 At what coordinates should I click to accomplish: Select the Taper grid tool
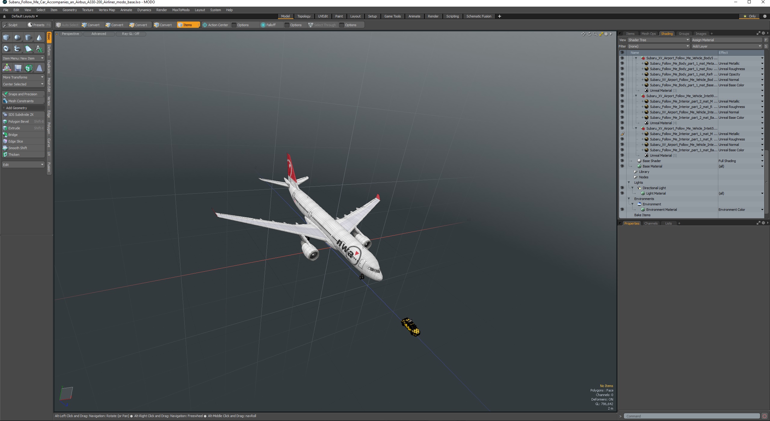pos(39,68)
